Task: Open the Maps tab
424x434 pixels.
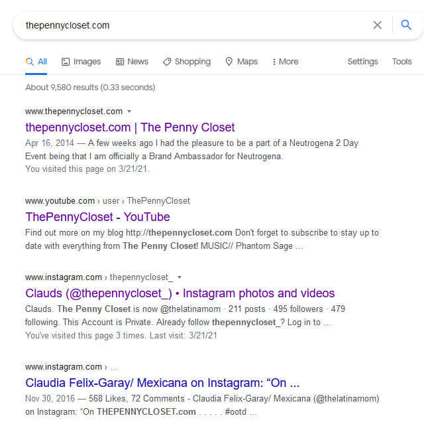Action: click(x=242, y=62)
